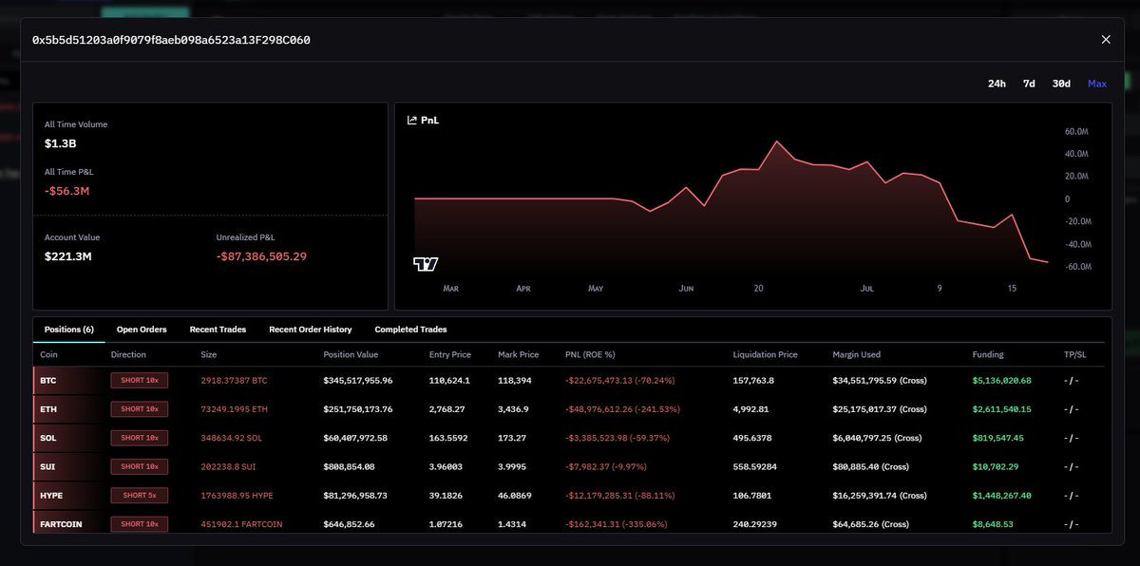Screen dimensions: 1140x566
Task: Click the SHORT 10x badge for SUI
Action: point(140,466)
